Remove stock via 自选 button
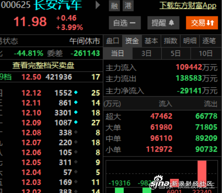 tap(125, 23)
